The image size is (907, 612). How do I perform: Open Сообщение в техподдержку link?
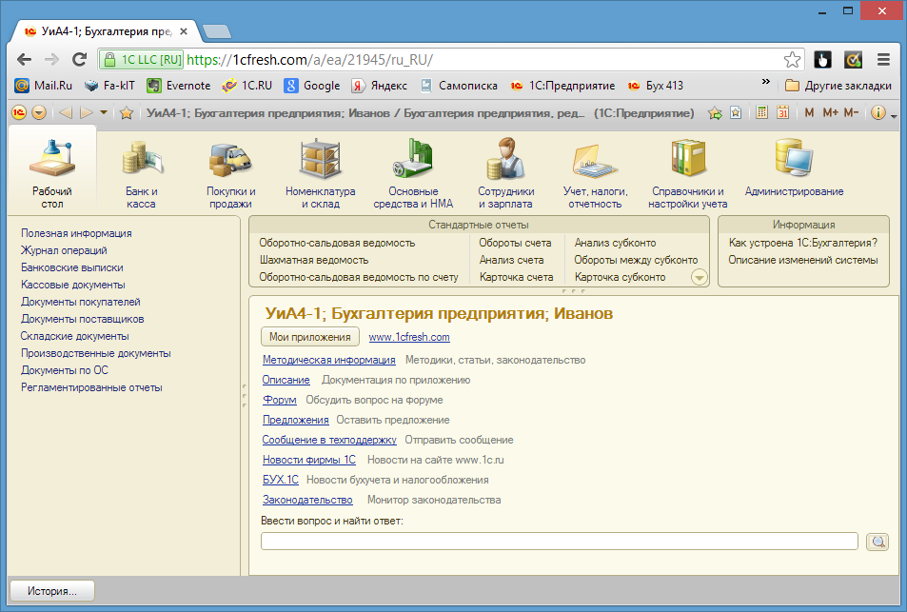(329, 440)
